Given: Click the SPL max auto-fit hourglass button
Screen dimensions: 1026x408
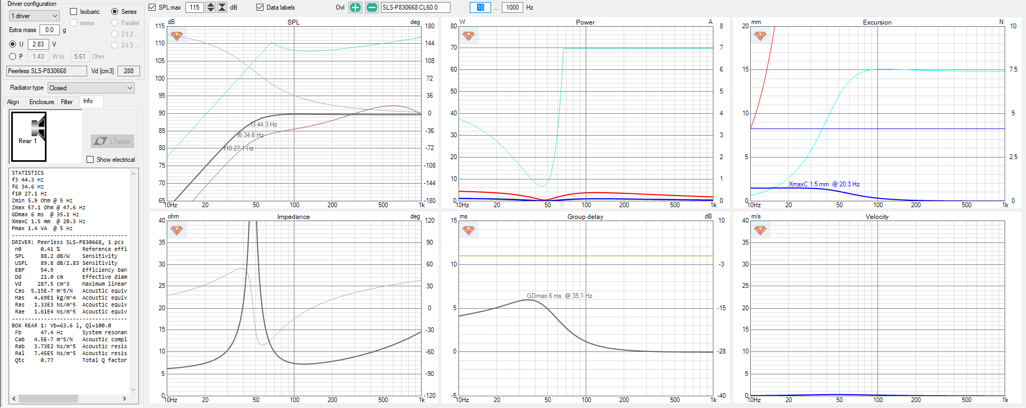Looking at the screenshot, I should click(x=222, y=7).
